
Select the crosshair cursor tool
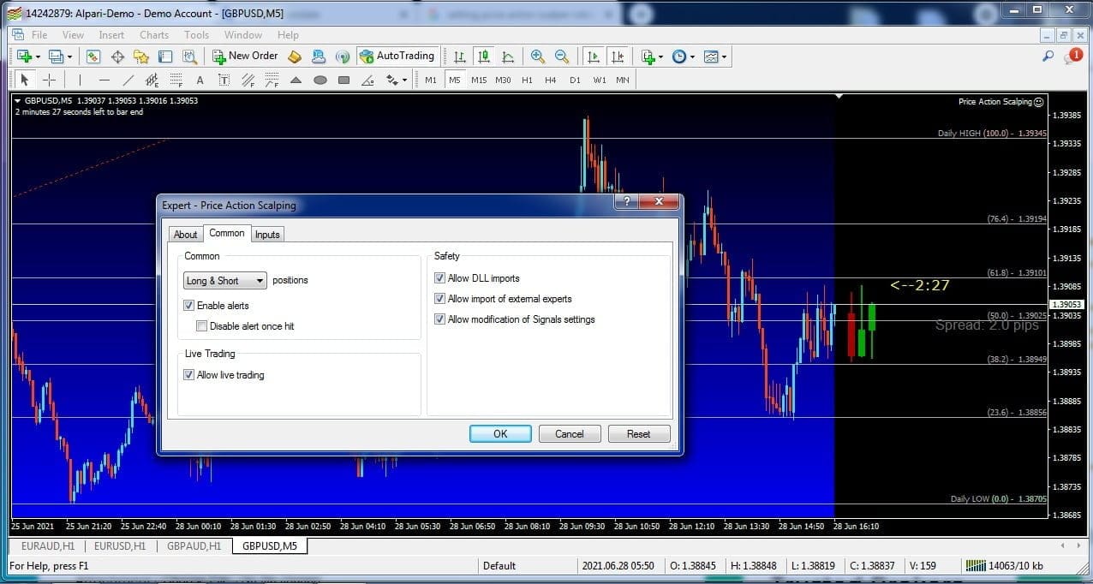click(50, 80)
